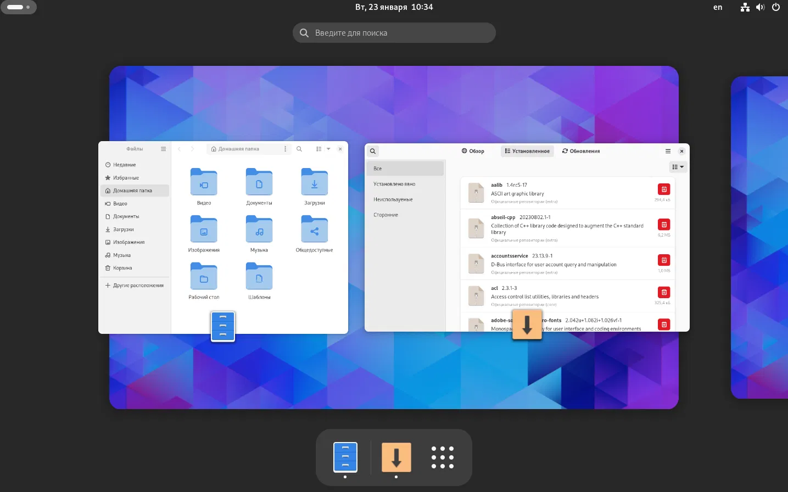
Task: Open the folder options kebab menu in path bar
Action: (x=285, y=149)
